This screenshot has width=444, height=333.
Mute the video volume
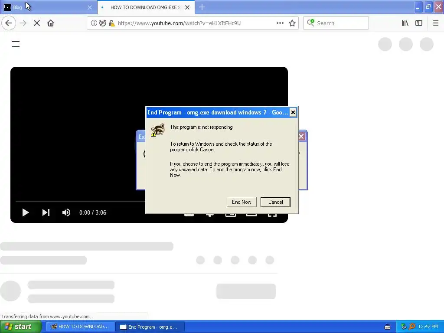click(66, 212)
